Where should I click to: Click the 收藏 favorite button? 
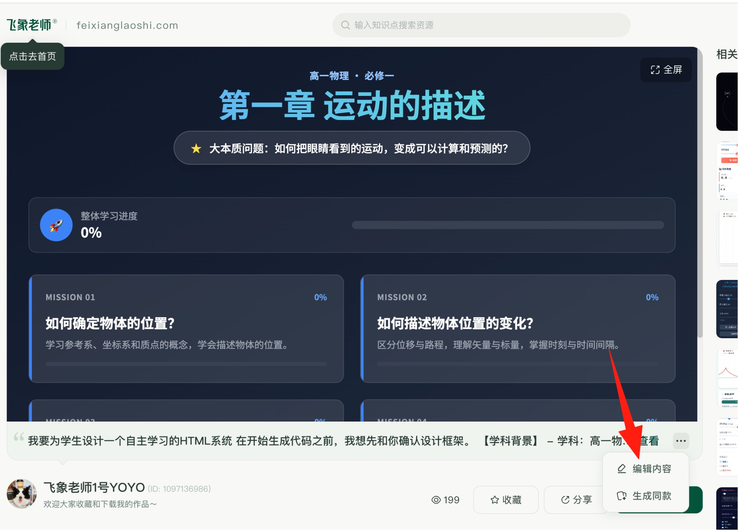pyautogui.click(x=506, y=500)
